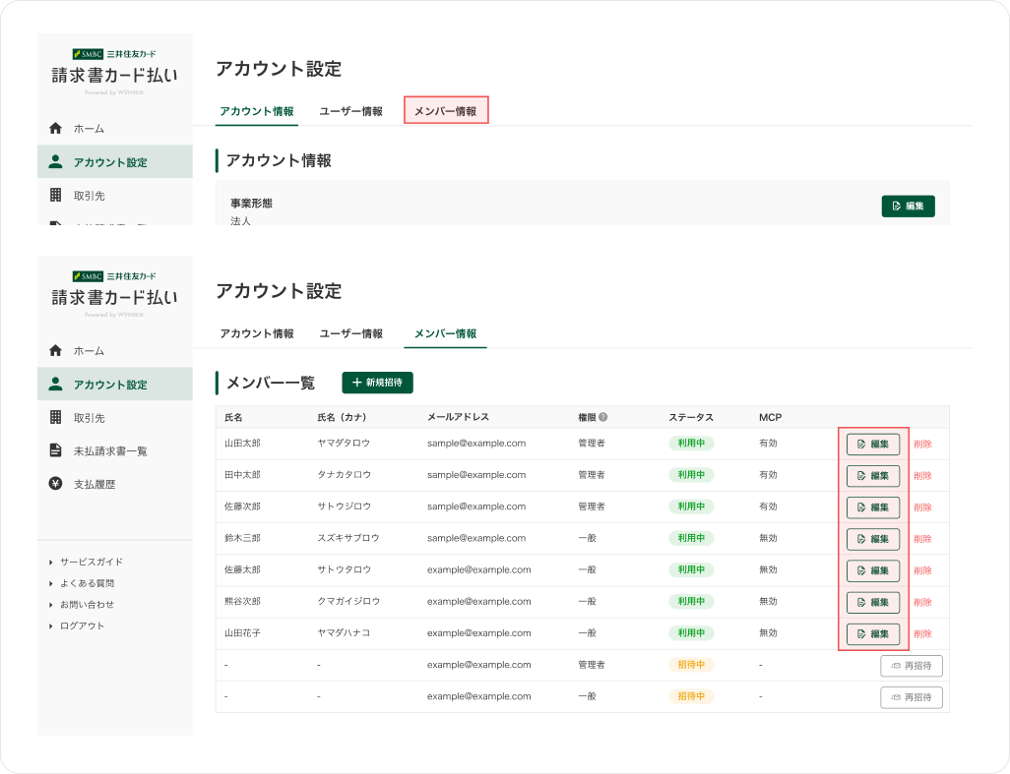
Task: Click the home icon in the lower sidebar
Action: [x=55, y=350]
